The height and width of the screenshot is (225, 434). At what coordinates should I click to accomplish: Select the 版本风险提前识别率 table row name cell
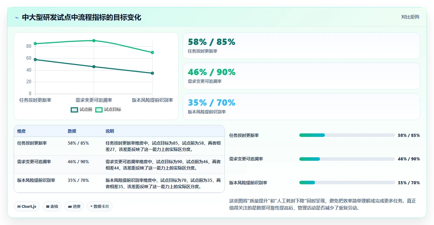pos(36,180)
